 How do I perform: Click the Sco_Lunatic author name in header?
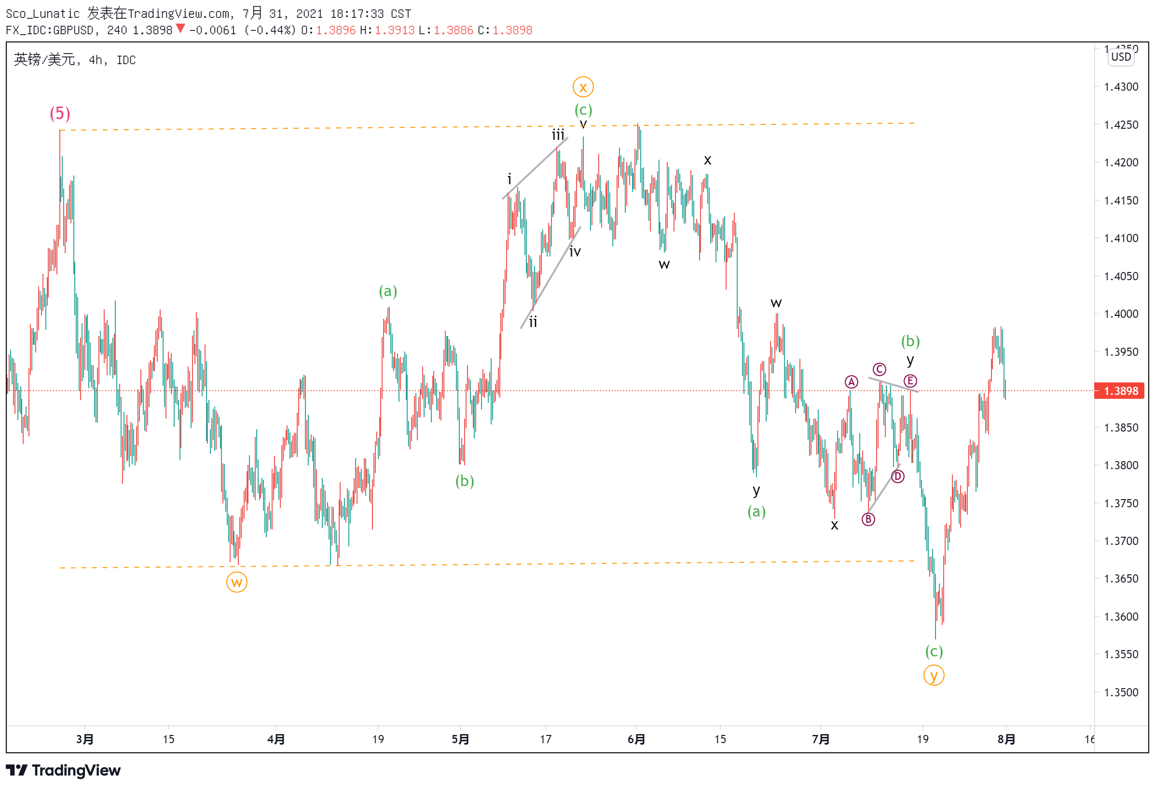tap(43, 14)
